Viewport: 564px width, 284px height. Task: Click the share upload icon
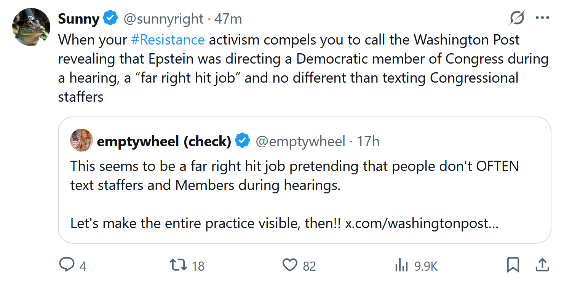tap(542, 265)
